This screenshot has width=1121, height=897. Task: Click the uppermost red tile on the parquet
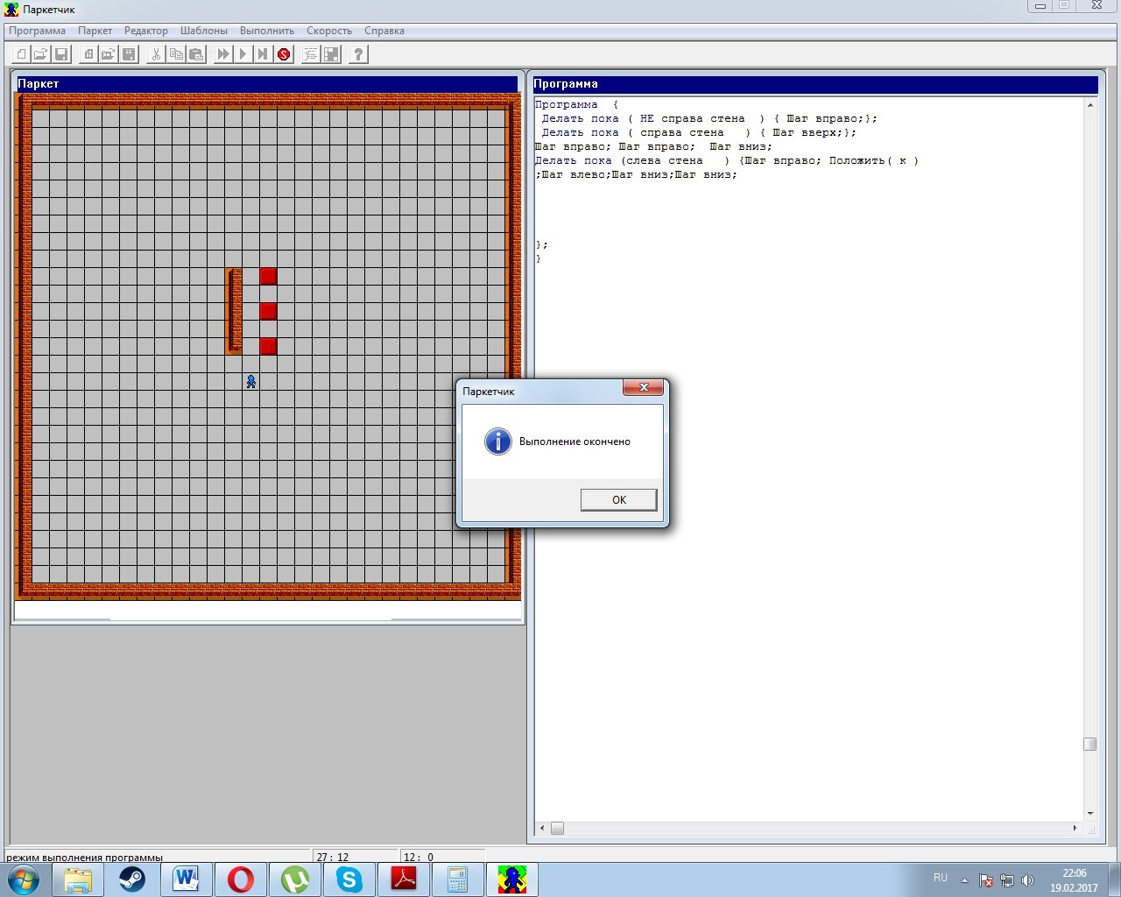268,276
